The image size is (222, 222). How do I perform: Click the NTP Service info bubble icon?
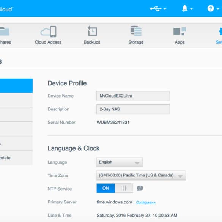click(x=140, y=188)
